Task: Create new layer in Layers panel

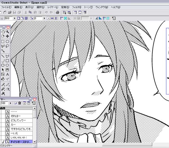Action: coord(15,103)
